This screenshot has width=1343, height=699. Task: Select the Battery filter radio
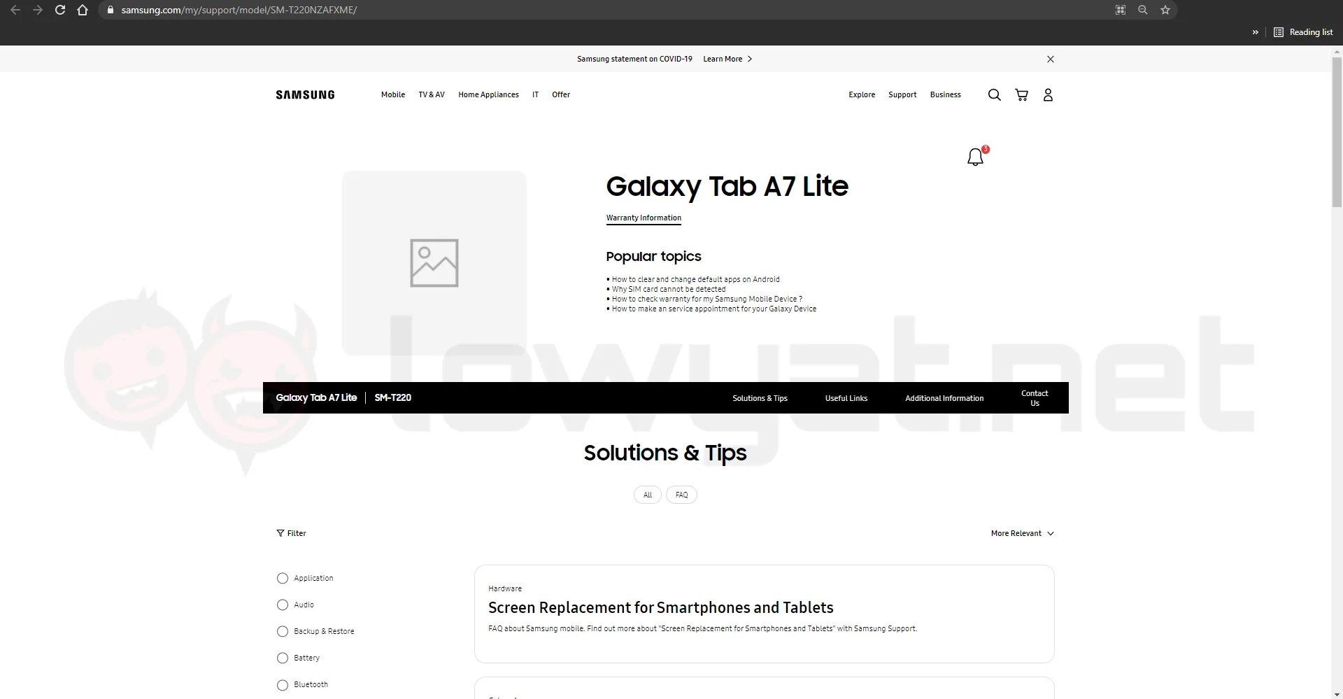tap(283, 658)
